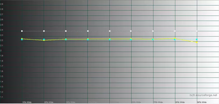Select the white reference marker at 80% White

175,31
